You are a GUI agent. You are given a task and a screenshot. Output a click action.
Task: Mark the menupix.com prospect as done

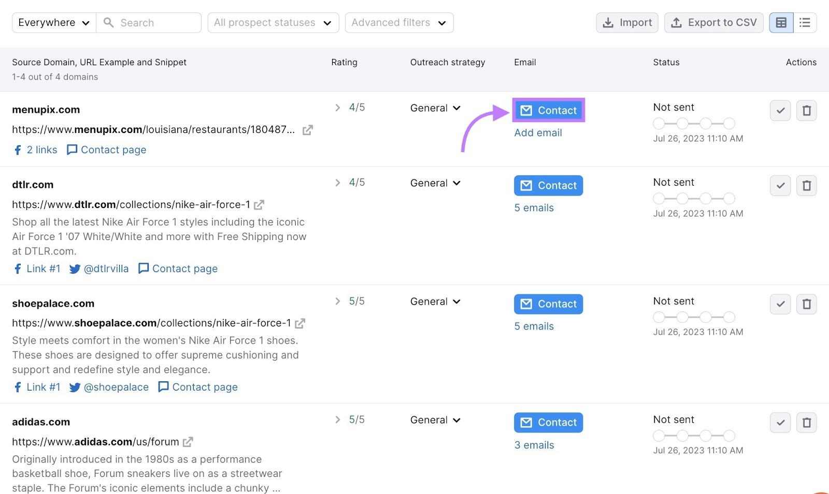click(780, 110)
